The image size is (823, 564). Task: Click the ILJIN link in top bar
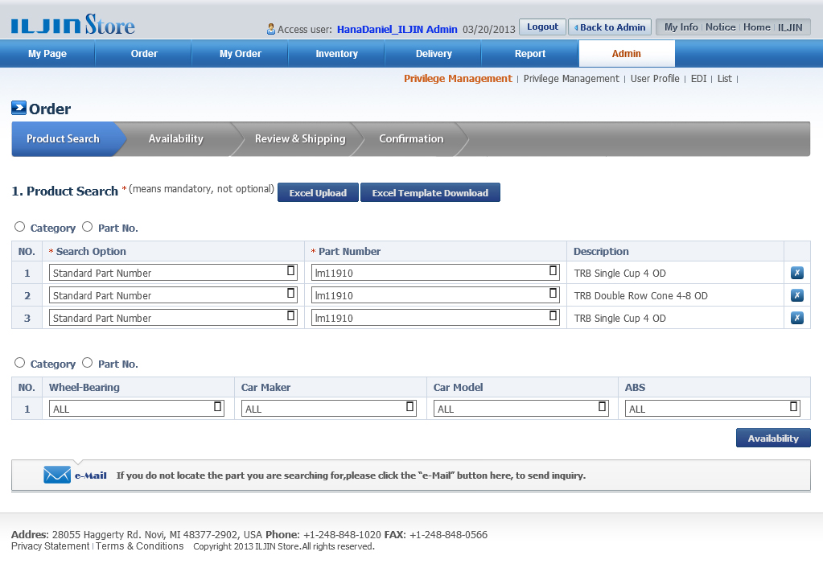click(x=790, y=27)
